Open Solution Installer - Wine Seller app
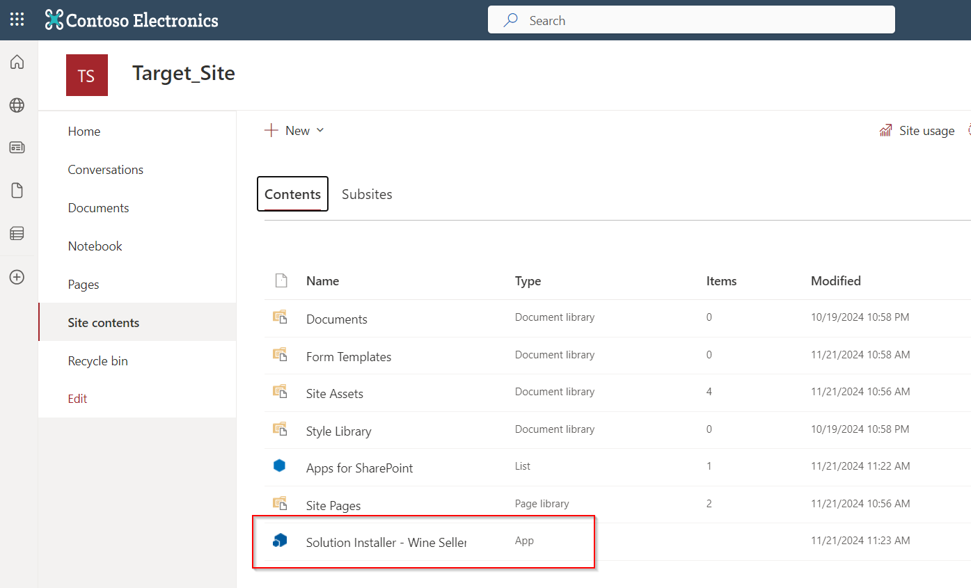 [386, 543]
